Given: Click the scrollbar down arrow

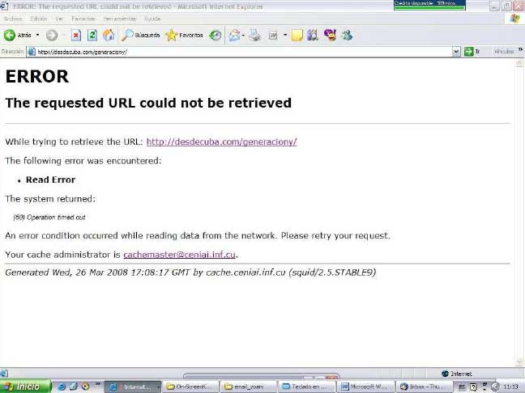Looking at the screenshot, I should click(x=519, y=361).
